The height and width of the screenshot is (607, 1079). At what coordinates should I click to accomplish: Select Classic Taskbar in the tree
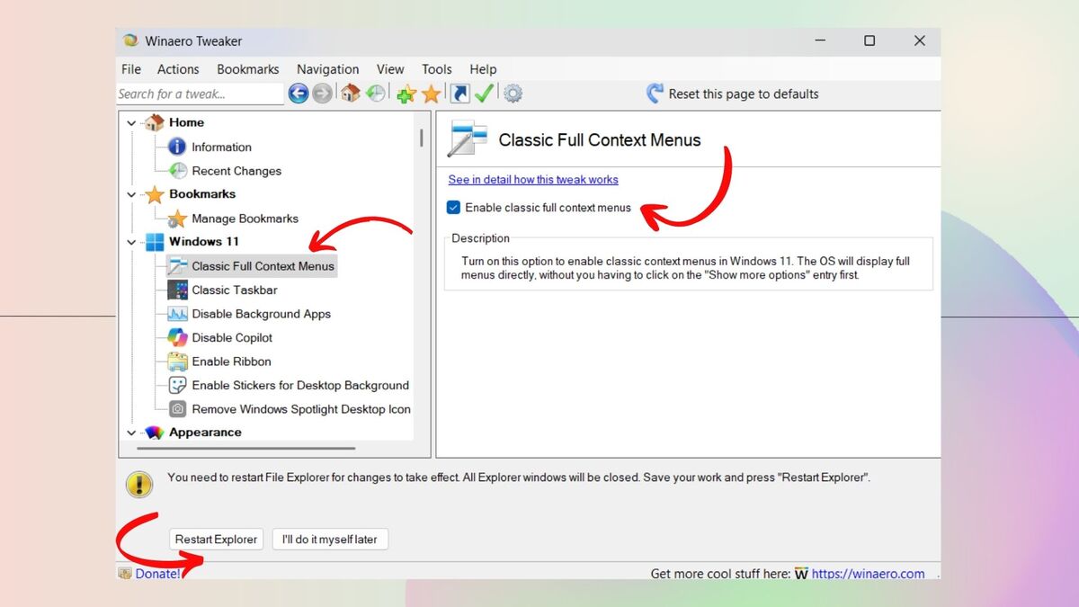tap(235, 290)
